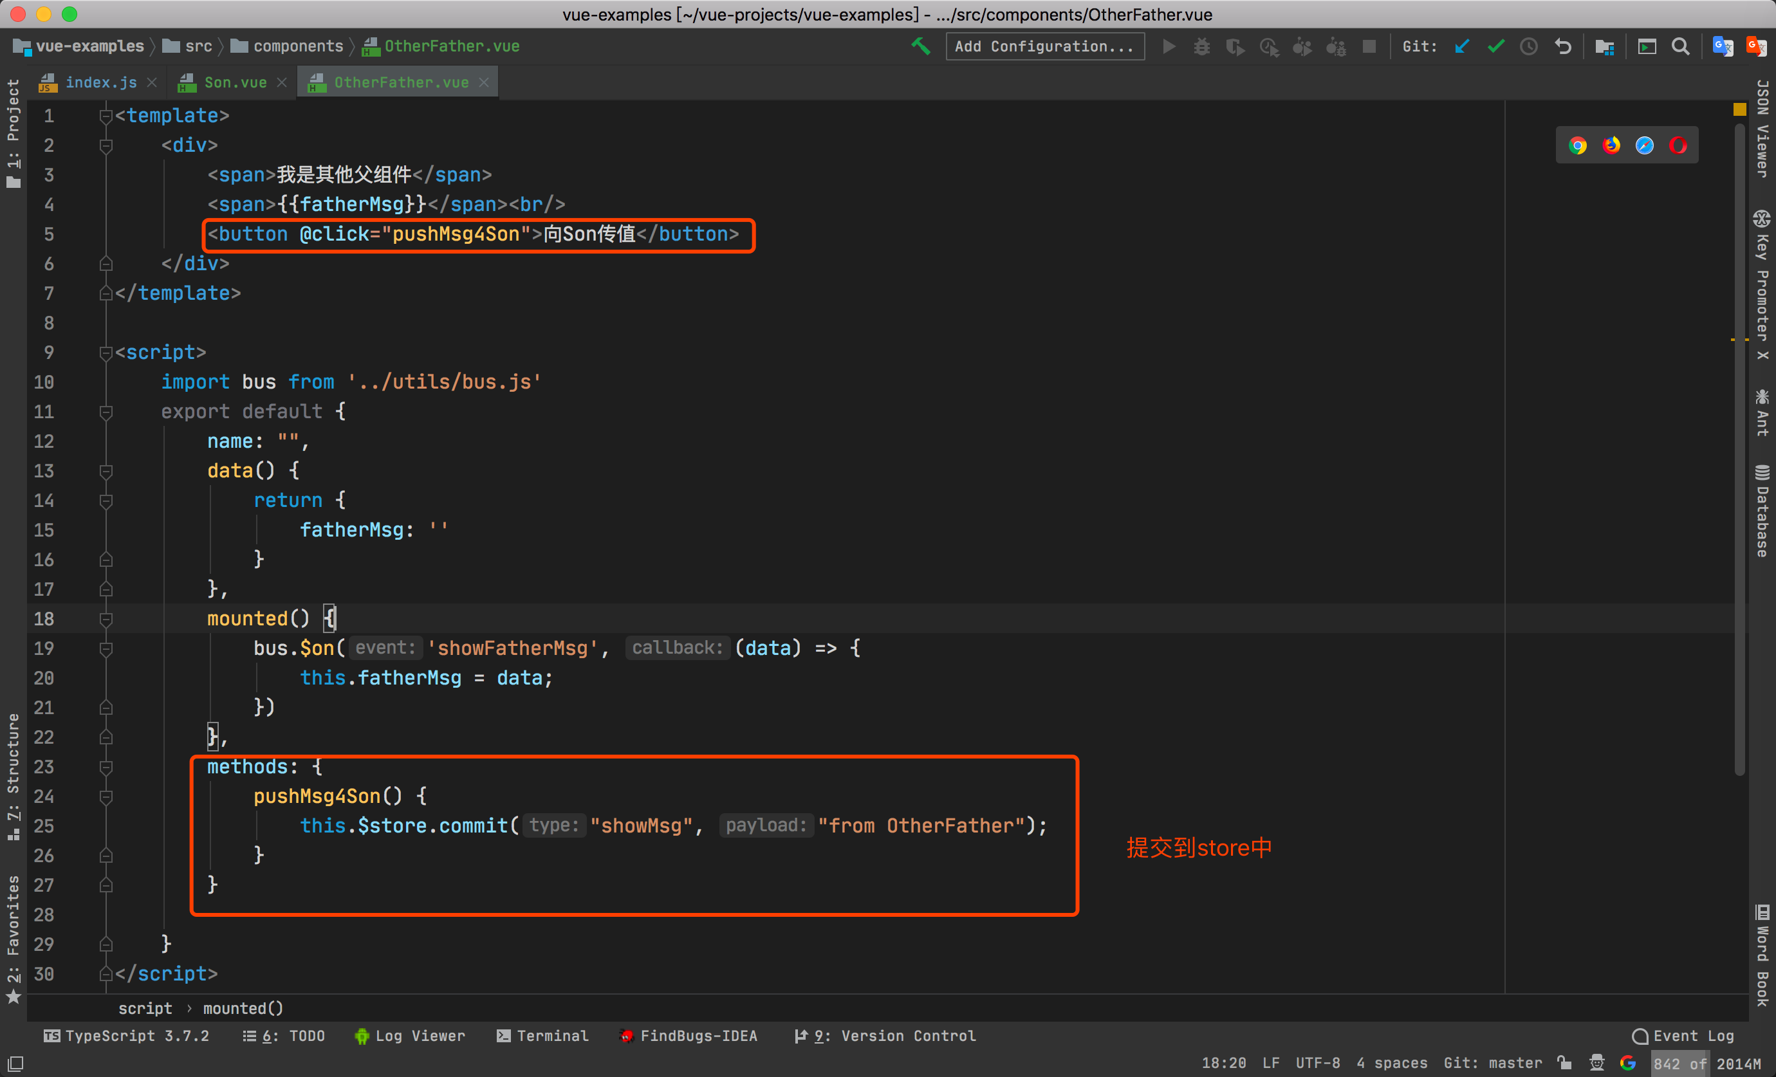The height and width of the screenshot is (1077, 1776).
Task: Open the TypeScript 3.7.2 status widget
Action: tap(126, 1036)
